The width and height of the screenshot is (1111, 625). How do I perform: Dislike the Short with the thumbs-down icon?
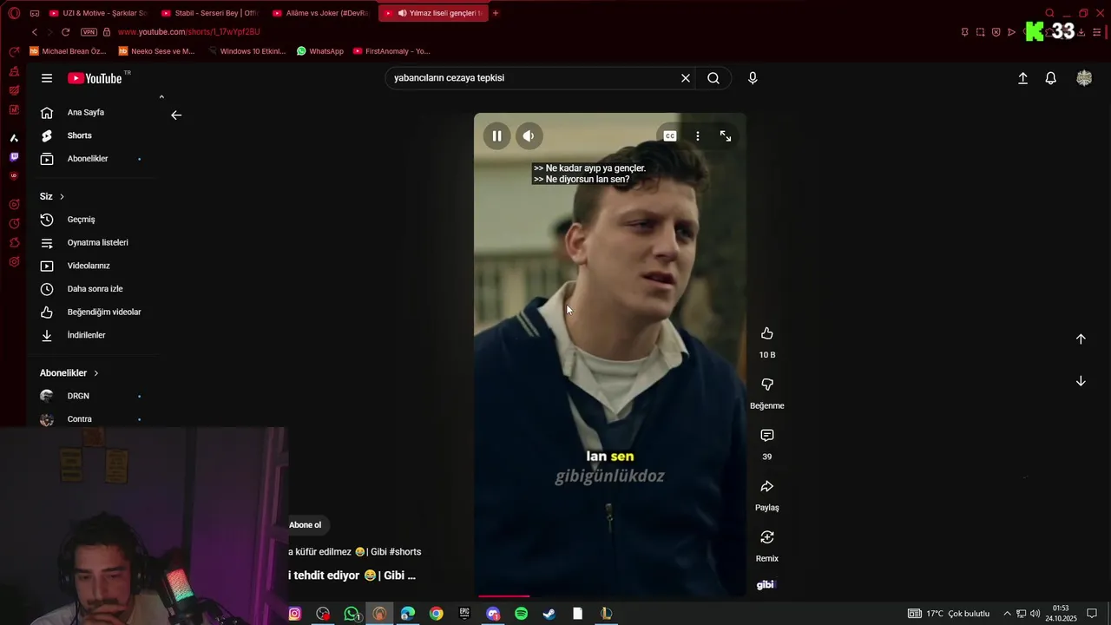click(767, 385)
